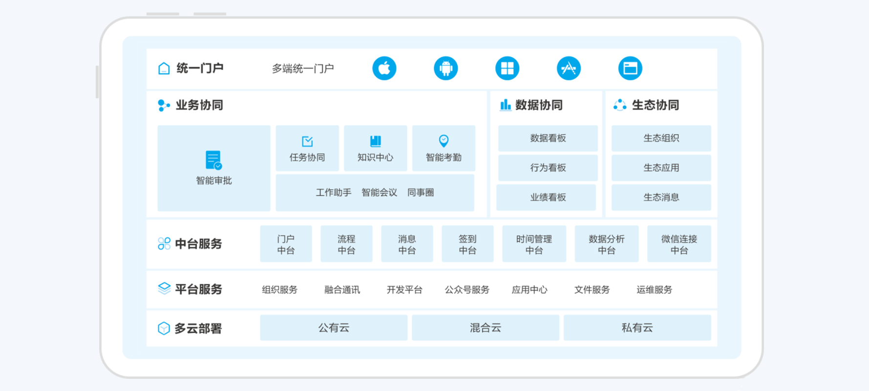Select the 行为看板 button
This screenshot has width=869, height=391.
[x=548, y=168]
